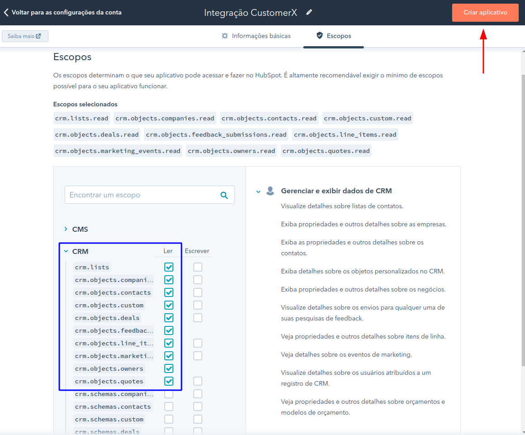Click the crm.objects.deals.read scope tag
Image resolution: width=525 pixels, height=435 pixels.
97,134
